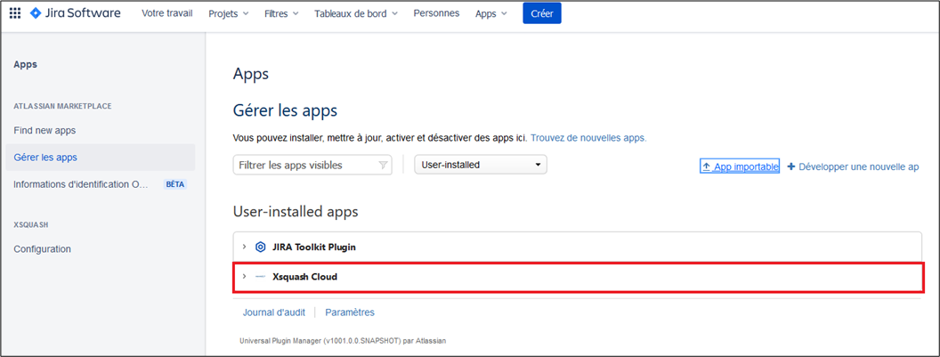Click the JIRA Toolkit Plugin name
The width and height of the screenshot is (940, 357).
tap(314, 247)
